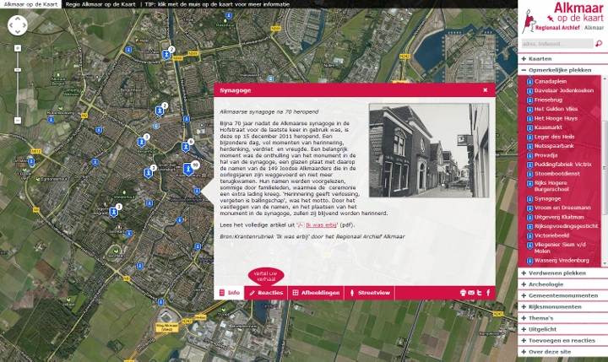Share via the email envelope icon
The height and width of the screenshot is (362, 608).
(x=470, y=293)
